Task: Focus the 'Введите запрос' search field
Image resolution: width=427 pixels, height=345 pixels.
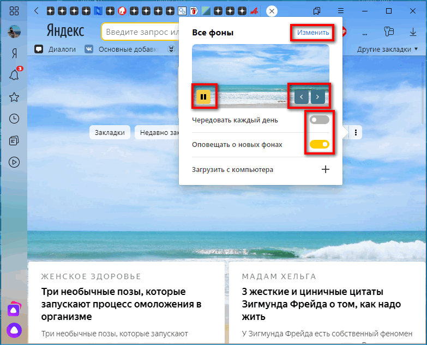Action: [x=140, y=32]
